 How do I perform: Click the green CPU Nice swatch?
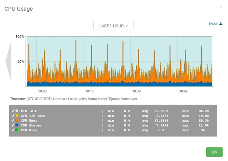click(x=17, y=130)
